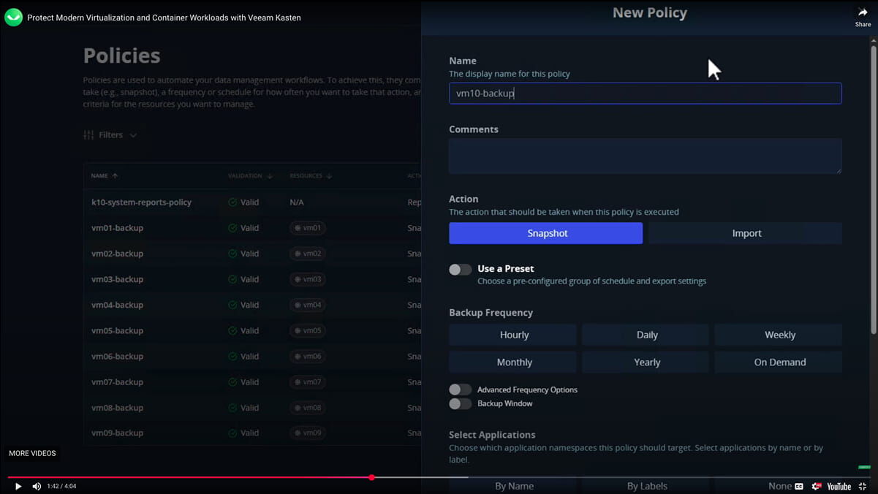Image resolution: width=878 pixels, height=494 pixels.
Task: Click the Veeam channel logo icon
Action: tap(13, 17)
